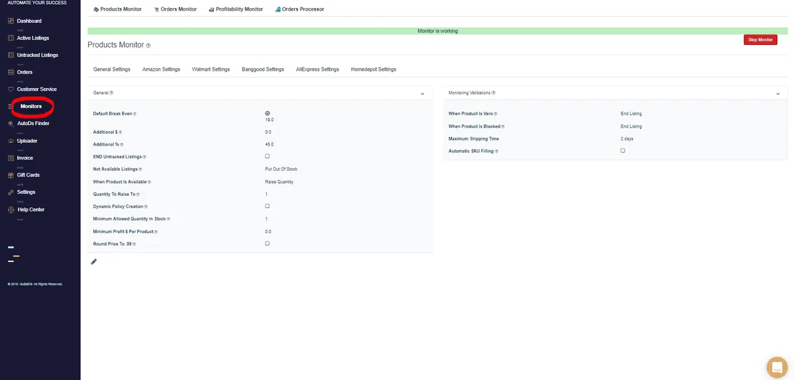Click the 'Put Out Of Stock' value
Screen dimensions: 795x380
coord(282,169)
